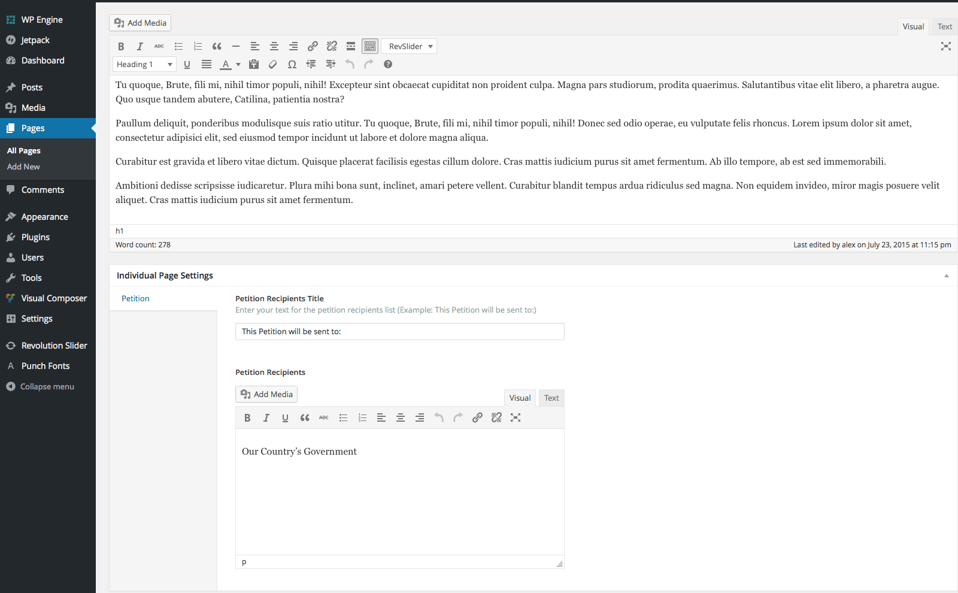Justify text in the main editor toolbar
958x593 pixels.
207,64
